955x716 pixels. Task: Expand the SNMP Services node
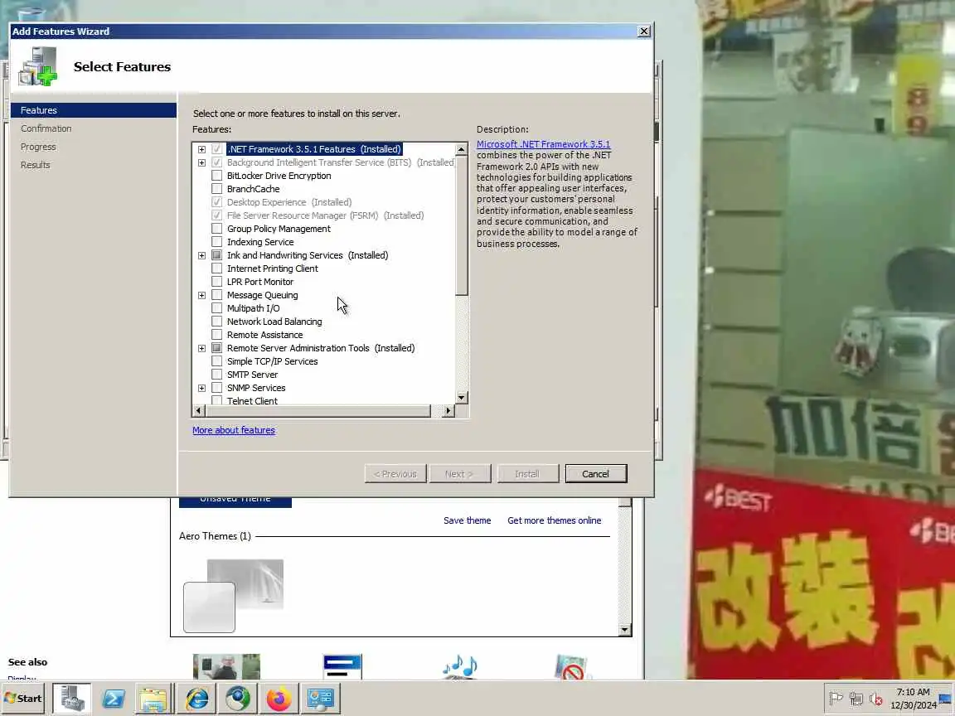pos(201,388)
